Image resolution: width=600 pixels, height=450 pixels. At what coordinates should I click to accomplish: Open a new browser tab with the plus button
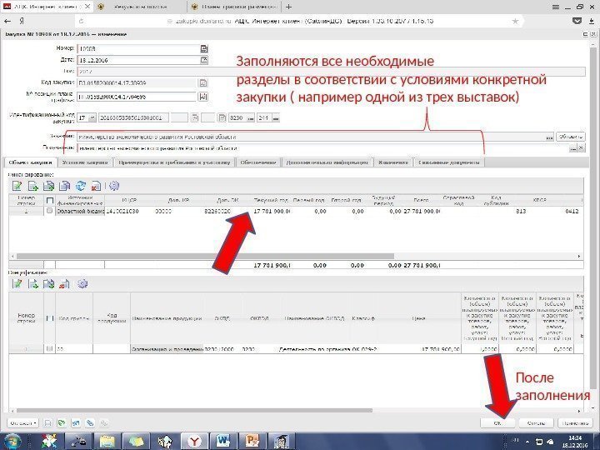288,7
